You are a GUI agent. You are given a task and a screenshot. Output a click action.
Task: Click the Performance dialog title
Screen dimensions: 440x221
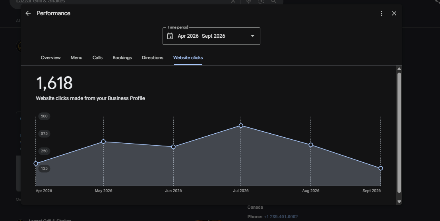(54, 13)
